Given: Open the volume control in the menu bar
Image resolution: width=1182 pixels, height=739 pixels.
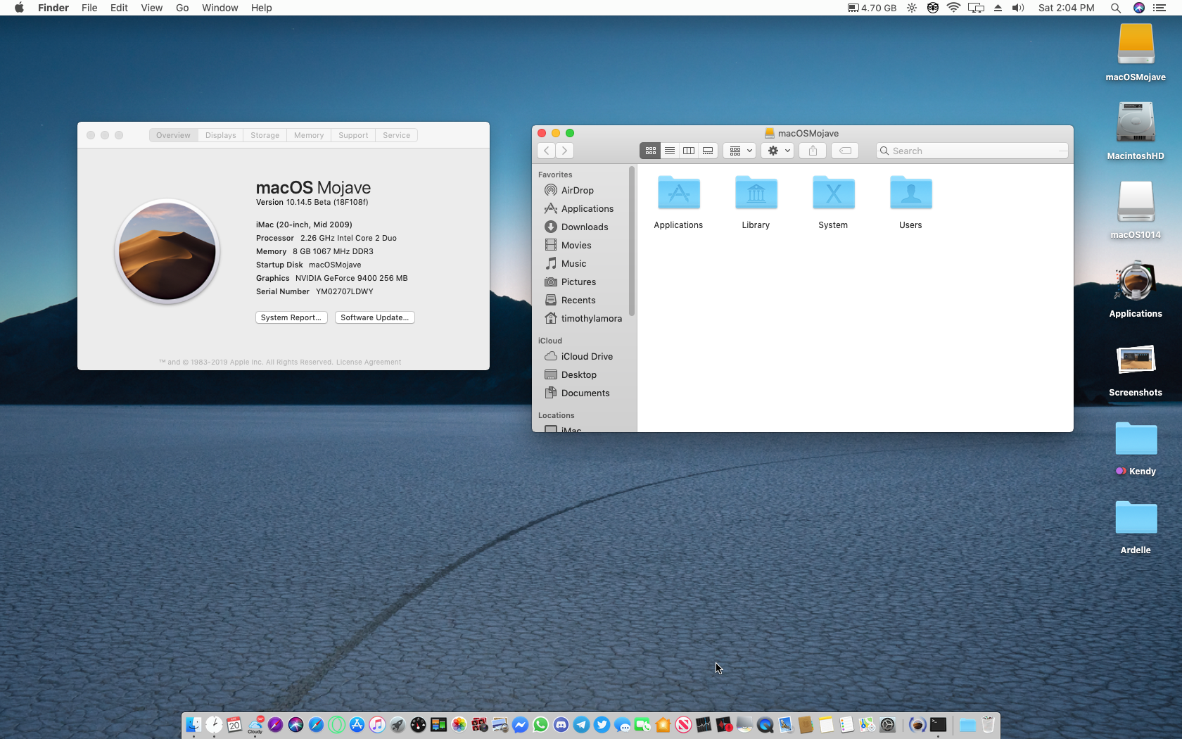Looking at the screenshot, I should click(1018, 8).
